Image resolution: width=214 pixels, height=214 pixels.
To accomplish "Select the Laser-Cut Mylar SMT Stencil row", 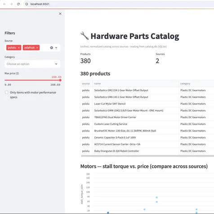I will point(147,104).
